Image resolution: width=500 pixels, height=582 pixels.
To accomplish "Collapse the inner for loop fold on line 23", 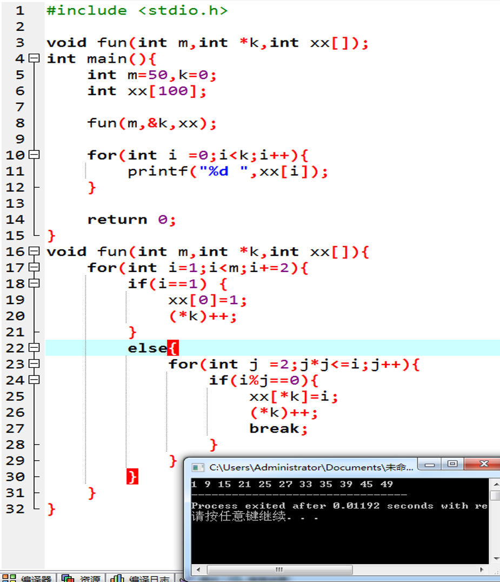I will (34, 363).
